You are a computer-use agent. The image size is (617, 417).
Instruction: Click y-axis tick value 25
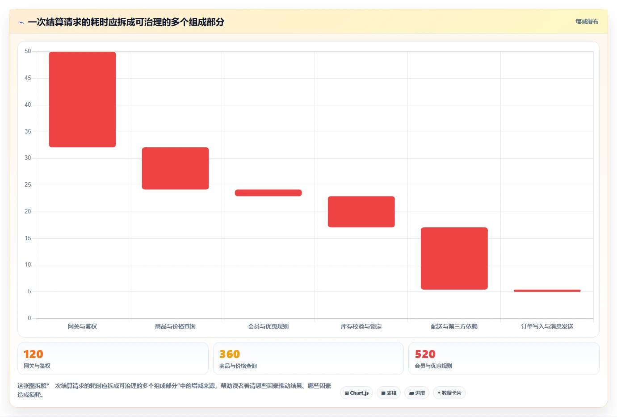point(28,184)
